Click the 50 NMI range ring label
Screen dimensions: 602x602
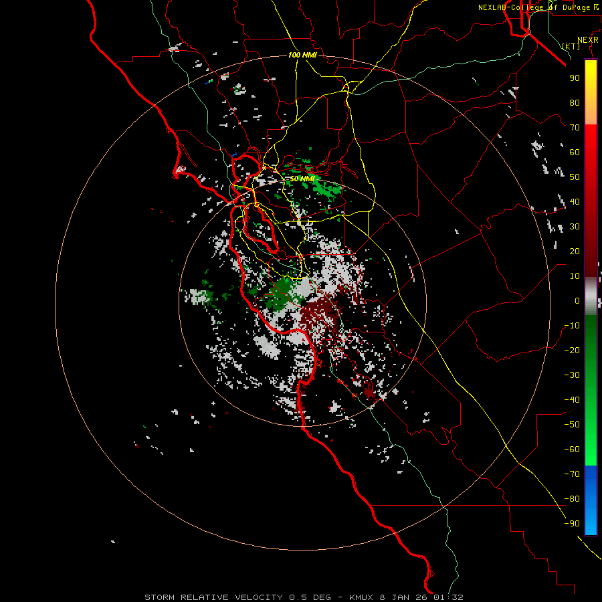pyautogui.click(x=302, y=179)
